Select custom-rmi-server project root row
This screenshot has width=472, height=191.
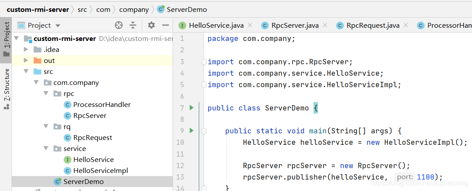(x=92, y=39)
